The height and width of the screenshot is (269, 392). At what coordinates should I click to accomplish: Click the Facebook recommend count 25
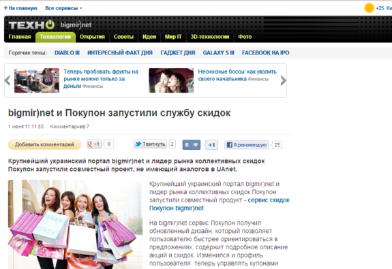[x=277, y=145]
